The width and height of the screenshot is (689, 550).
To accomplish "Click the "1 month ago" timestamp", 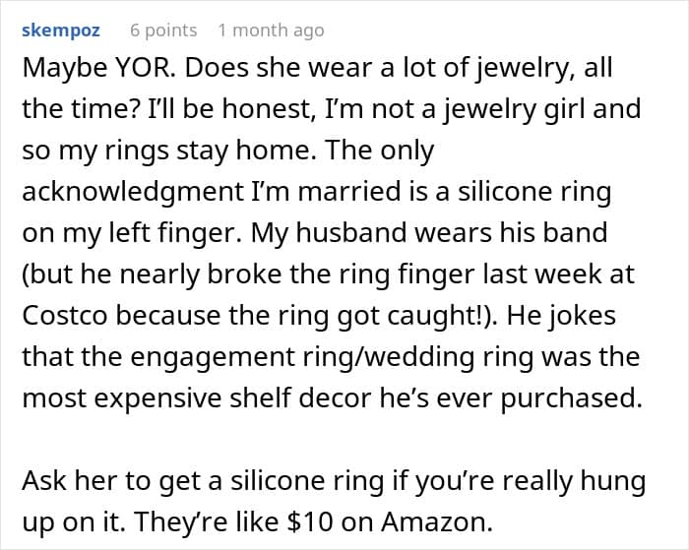I will click(271, 31).
